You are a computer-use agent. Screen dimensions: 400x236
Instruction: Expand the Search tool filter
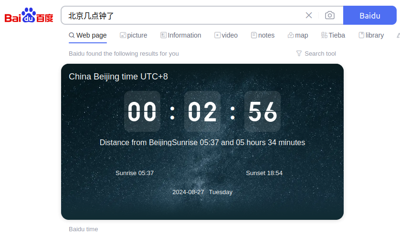(316, 53)
